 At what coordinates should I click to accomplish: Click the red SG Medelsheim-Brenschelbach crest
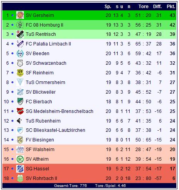pyautogui.click(x=20, y=111)
